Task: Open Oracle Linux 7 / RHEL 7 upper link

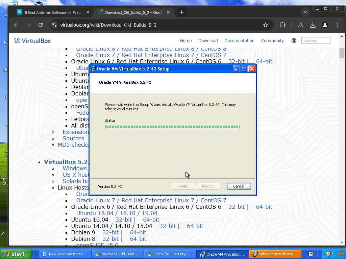Action: tap(151, 55)
